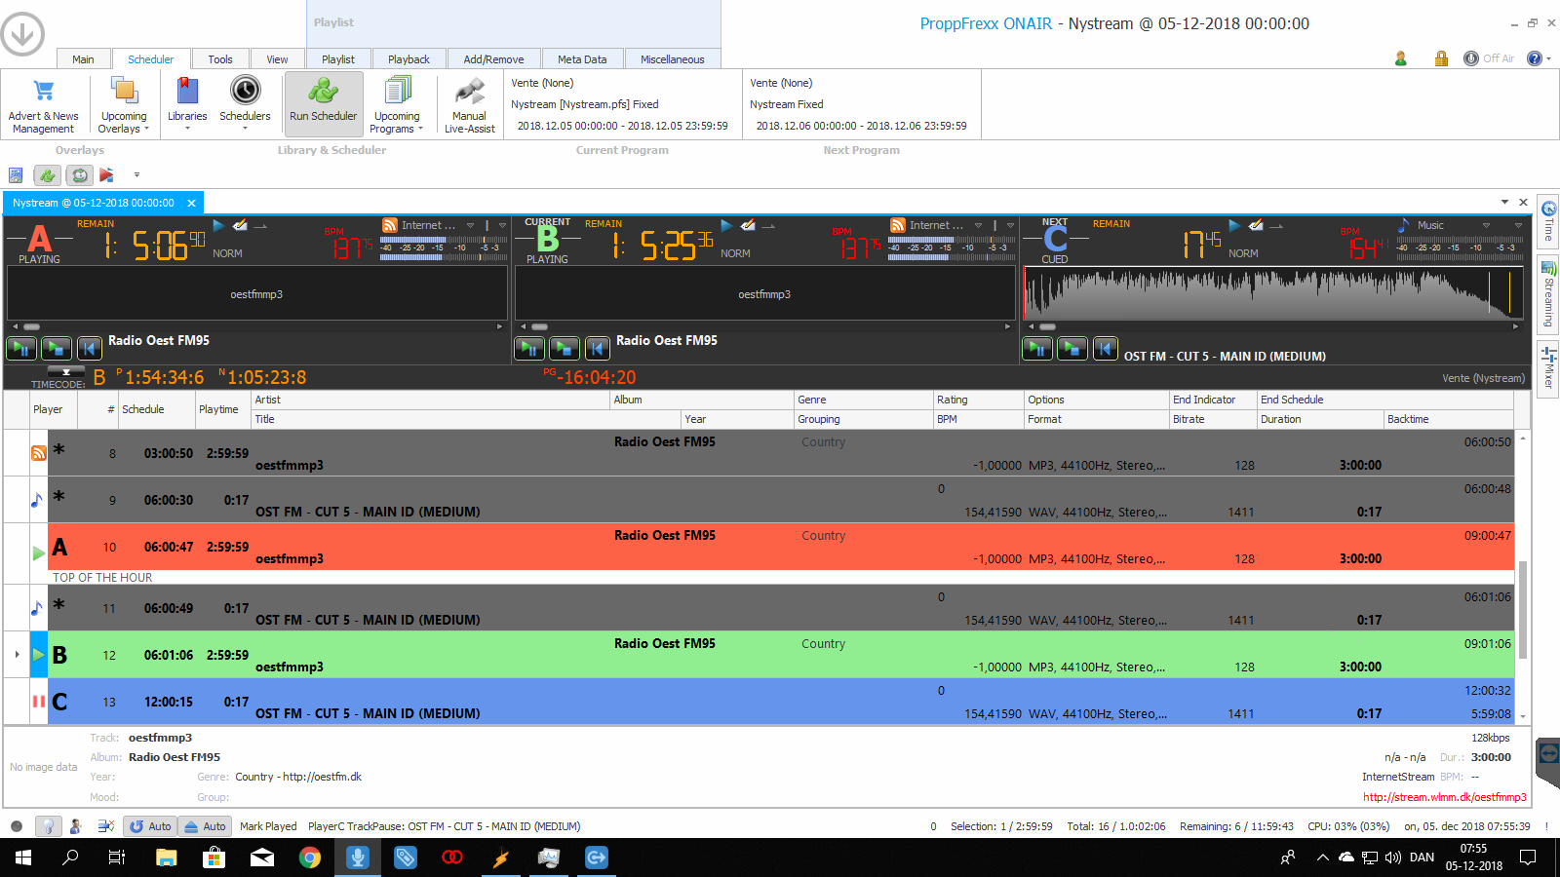Image resolution: width=1560 pixels, height=877 pixels.
Task: Click the waveform display on player C
Action: point(1273,292)
